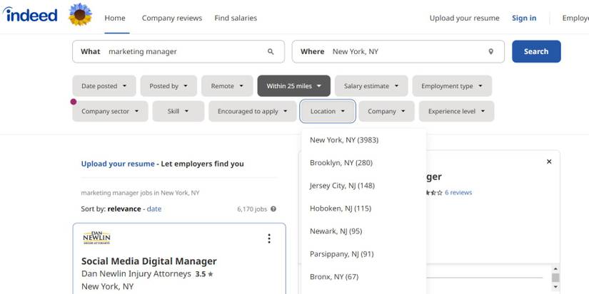Open the Social Media Digital Manager job title
Viewport: 589px width, 294px height.
point(149,261)
